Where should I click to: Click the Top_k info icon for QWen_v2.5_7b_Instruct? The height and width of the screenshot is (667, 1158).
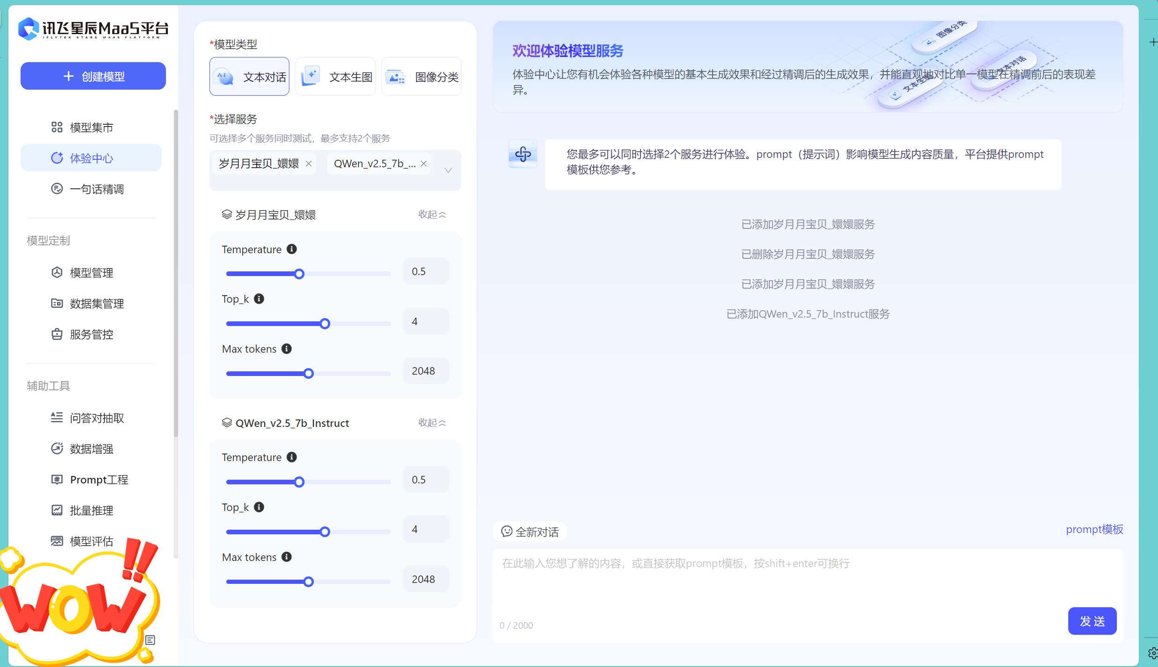(x=259, y=507)
